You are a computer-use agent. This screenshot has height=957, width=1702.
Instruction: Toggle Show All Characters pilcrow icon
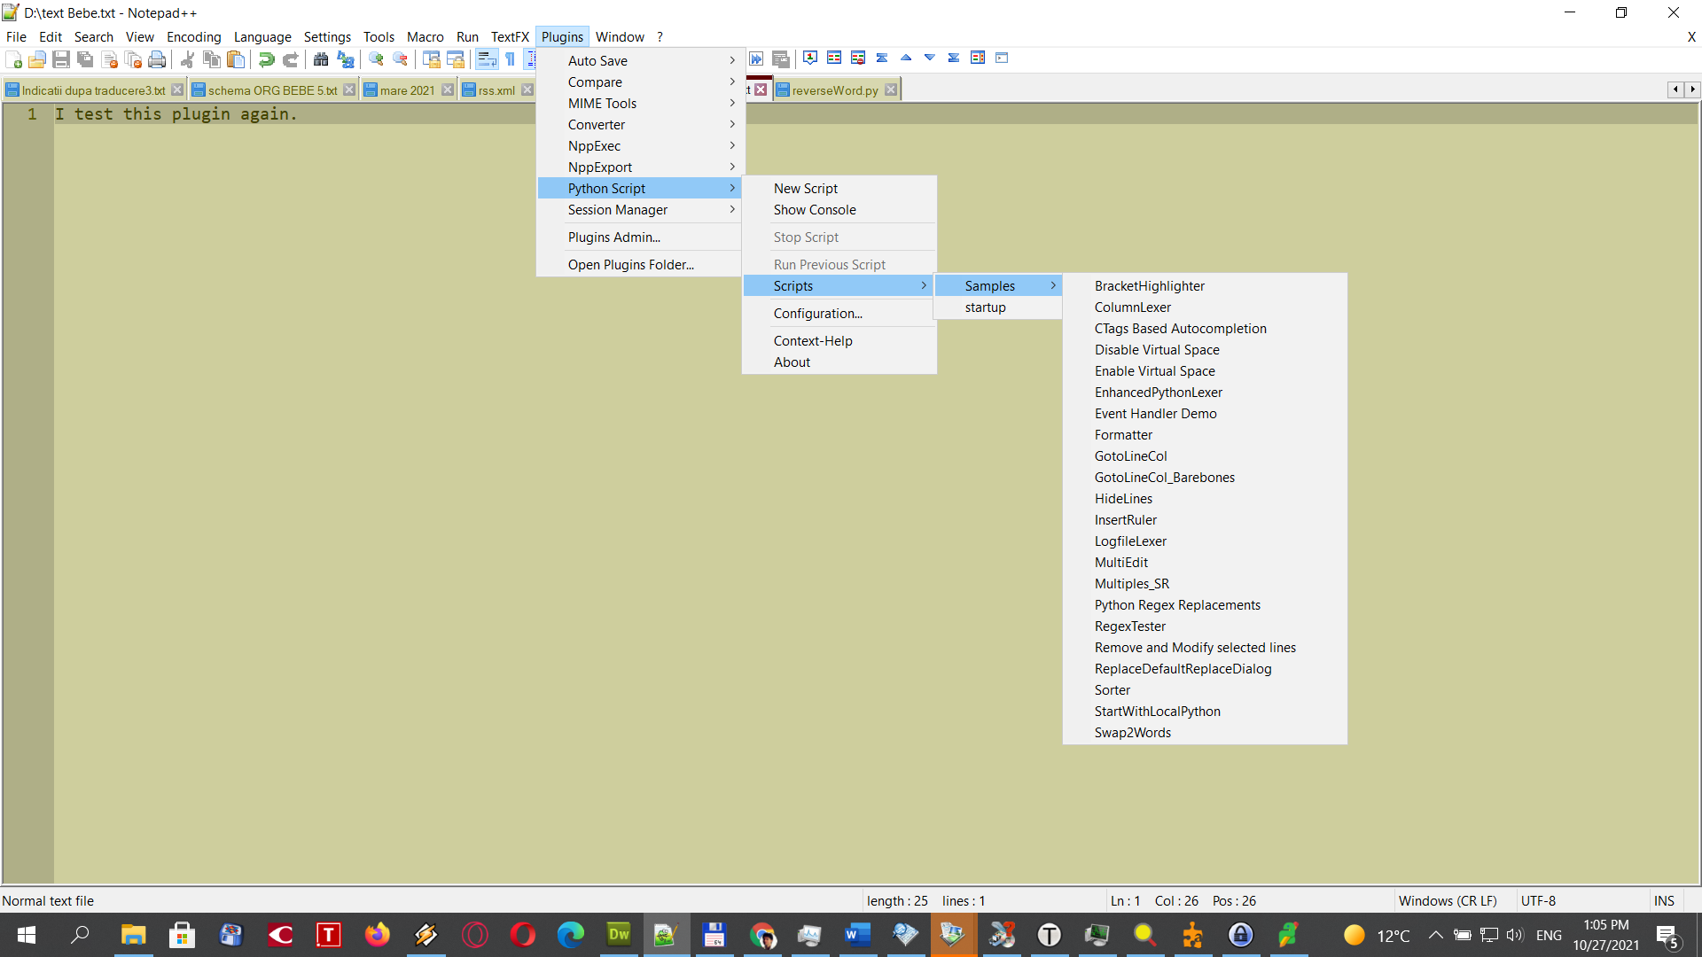(510, 59)
